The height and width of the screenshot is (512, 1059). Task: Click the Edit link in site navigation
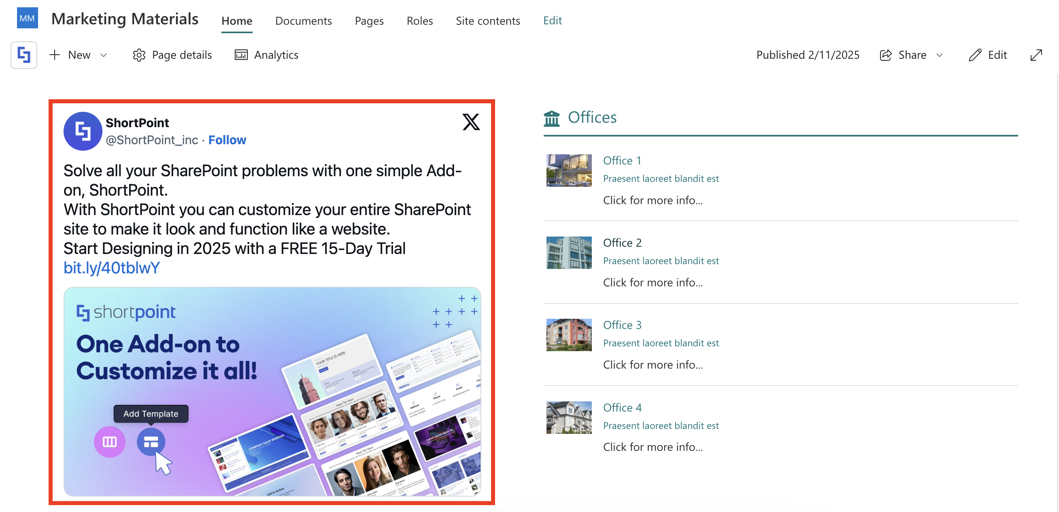click(552, 21)
